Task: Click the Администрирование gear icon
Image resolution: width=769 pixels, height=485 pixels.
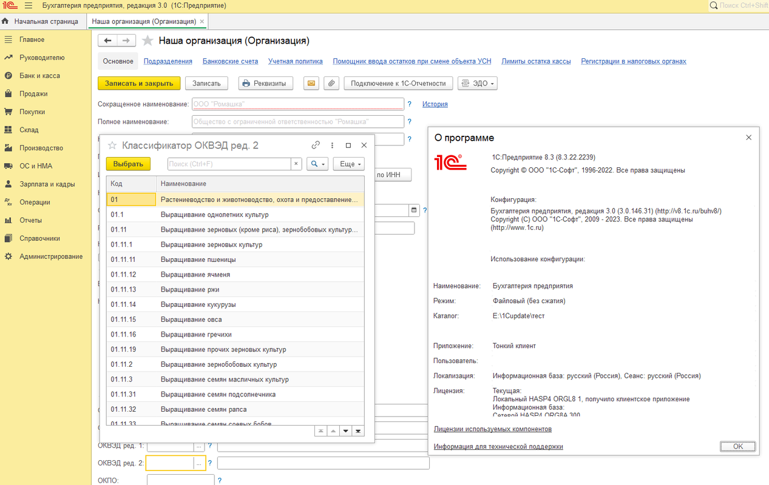Action: point(8,256)
